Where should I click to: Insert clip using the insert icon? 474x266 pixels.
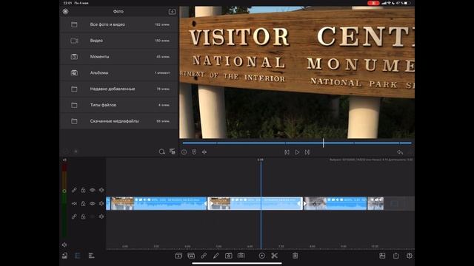178,256
